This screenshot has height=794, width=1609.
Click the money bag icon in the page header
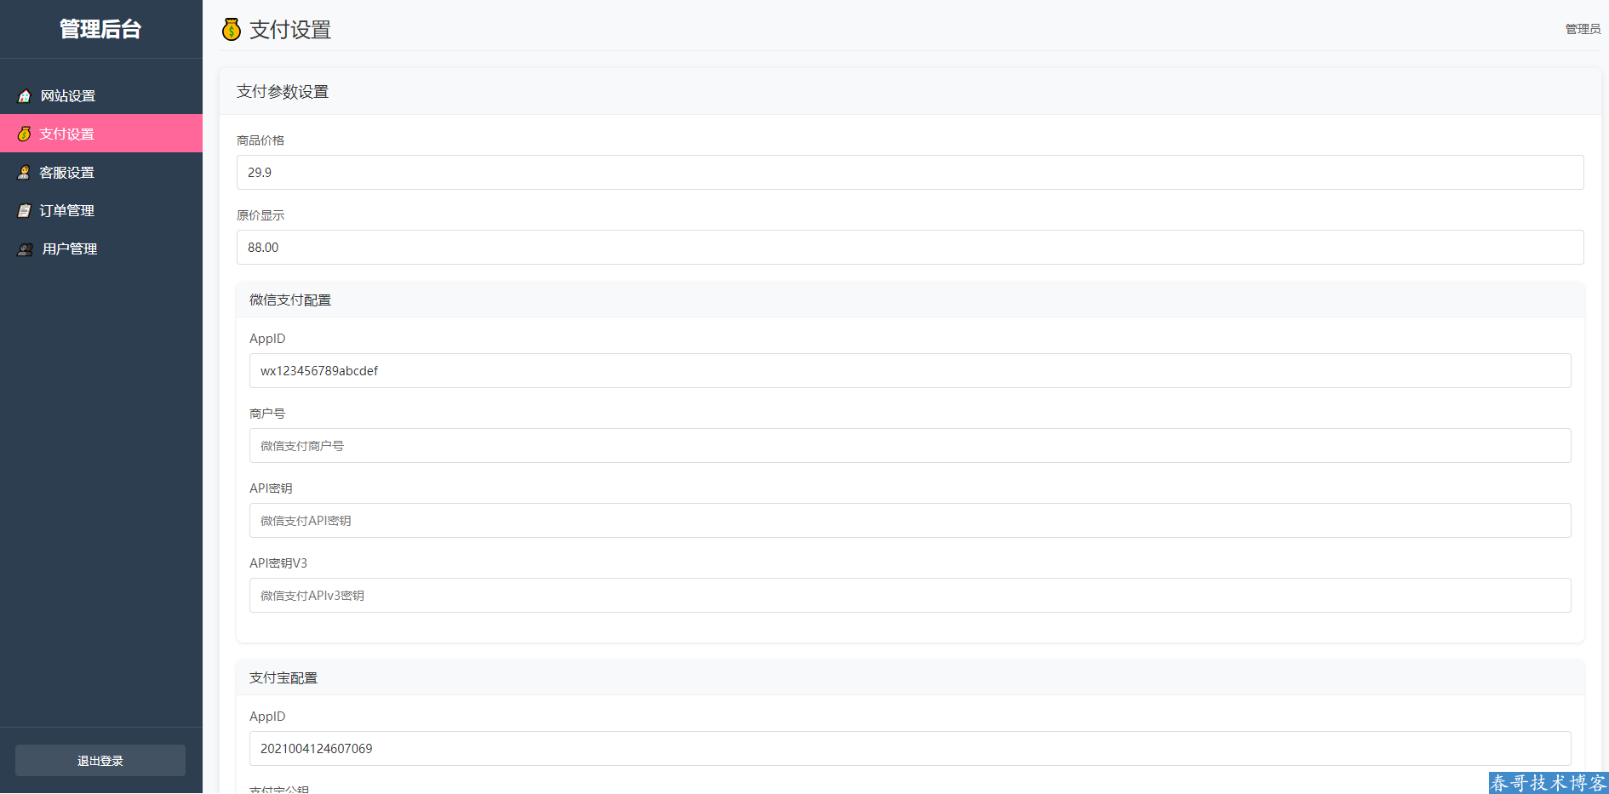232,30
